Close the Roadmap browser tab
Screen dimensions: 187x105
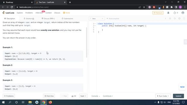point(32,2)
